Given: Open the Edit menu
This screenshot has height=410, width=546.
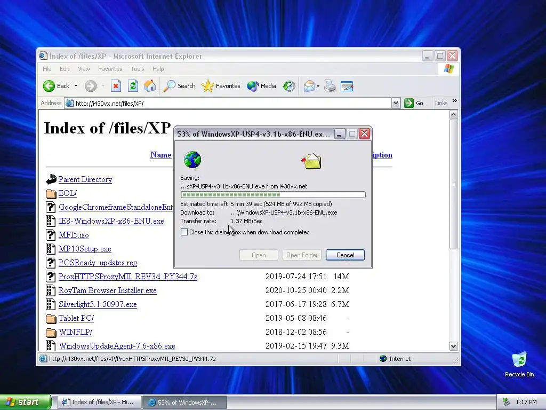Looking at the screenshot, I should 65,69.
